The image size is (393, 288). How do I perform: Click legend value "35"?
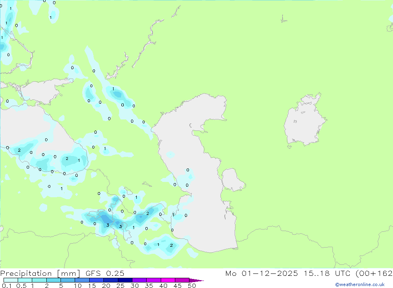coord(149,286)
